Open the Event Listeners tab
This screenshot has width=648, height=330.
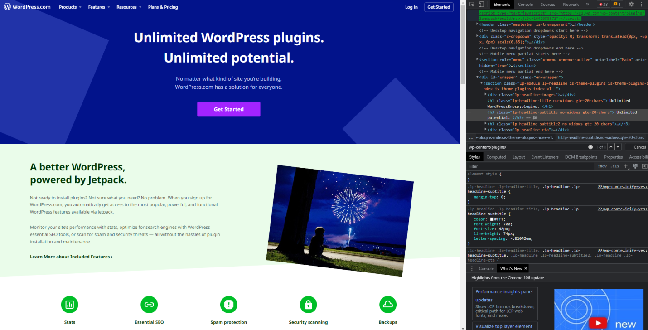pyautogui.click(x=545, y=157)
